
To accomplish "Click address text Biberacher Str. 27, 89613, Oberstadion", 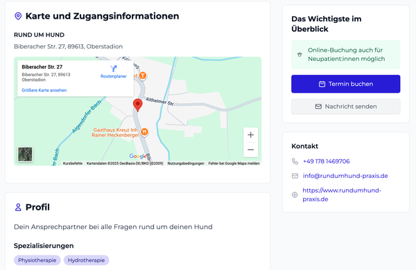I will [x=68, y=46].
